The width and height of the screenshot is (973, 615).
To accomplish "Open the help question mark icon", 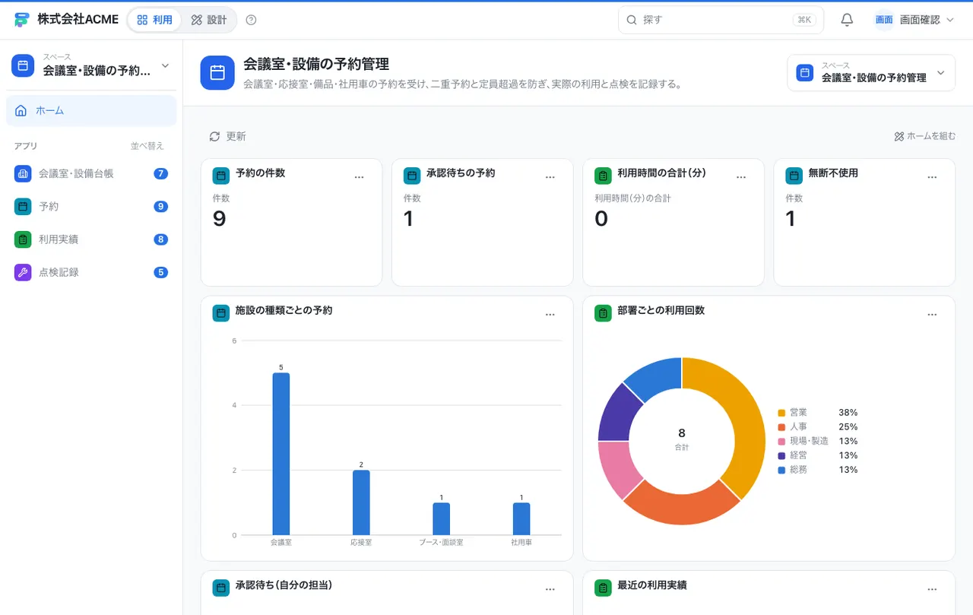I will pyautogui.click(x=252, y=20).
